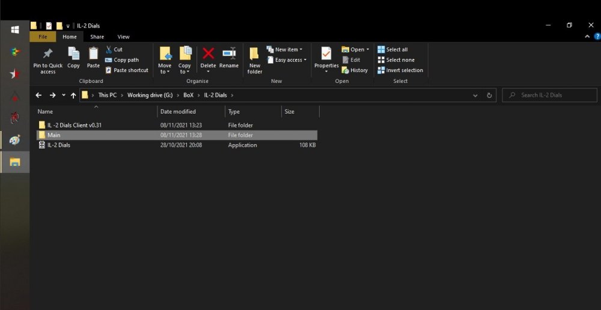Click the IL-2 Dials breadcrumb
This screenshot has height=310, width=601.
[215, 95]
